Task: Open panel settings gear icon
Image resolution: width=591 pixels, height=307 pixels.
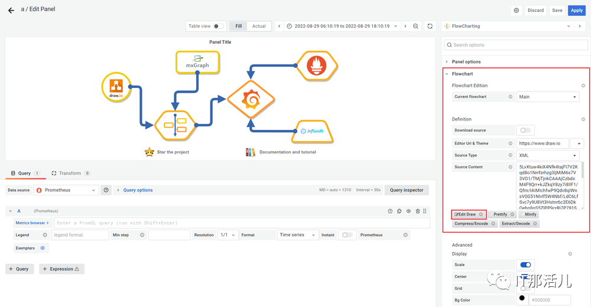Action: coord(517,11)
